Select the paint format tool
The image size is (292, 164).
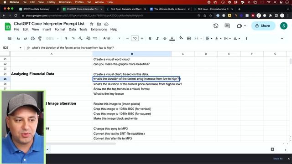[x=40, y=38]
